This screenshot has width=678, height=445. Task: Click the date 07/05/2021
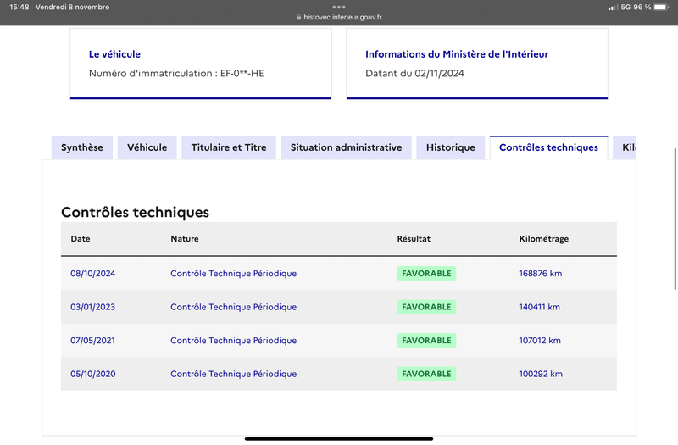coord(93,341)
